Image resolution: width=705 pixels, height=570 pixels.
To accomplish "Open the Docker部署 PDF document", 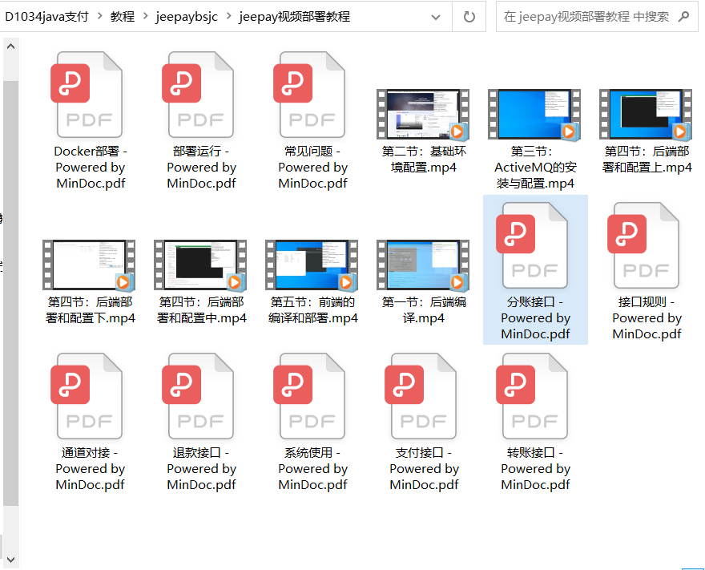I will click(89, 95).
